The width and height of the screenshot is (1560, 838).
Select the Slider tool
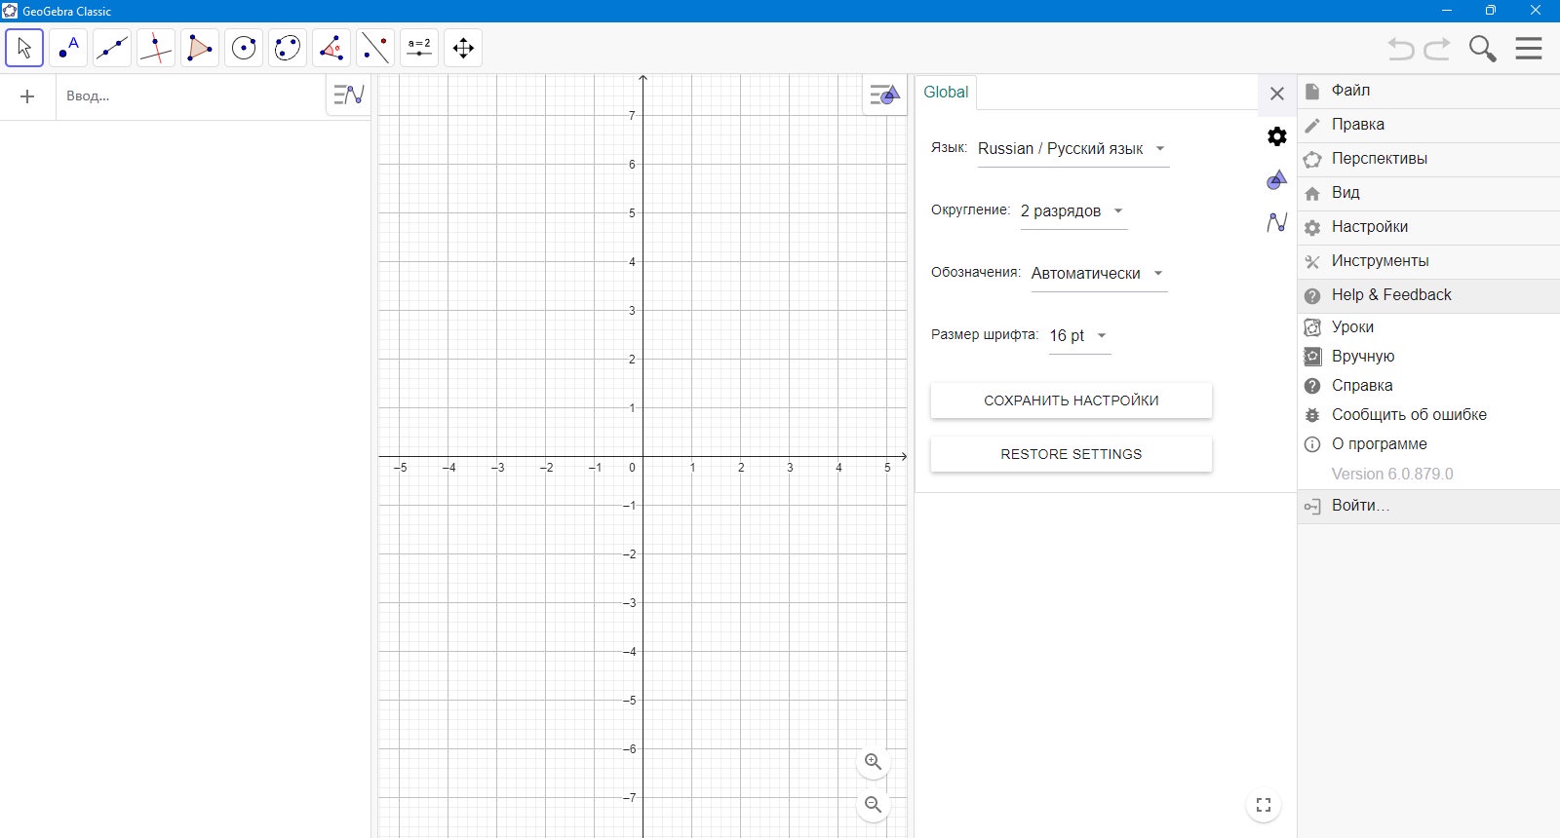(419, 48)
